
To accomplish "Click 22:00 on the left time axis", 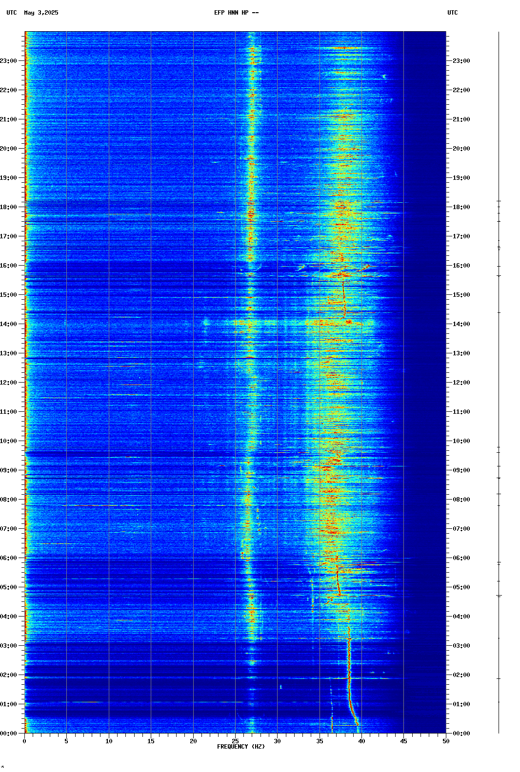I will pos(9,90).
